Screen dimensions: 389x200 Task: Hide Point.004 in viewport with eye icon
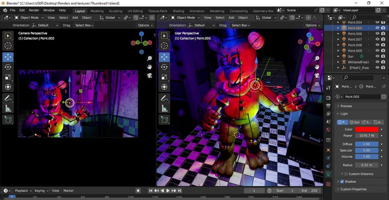[x=377, y=22]
